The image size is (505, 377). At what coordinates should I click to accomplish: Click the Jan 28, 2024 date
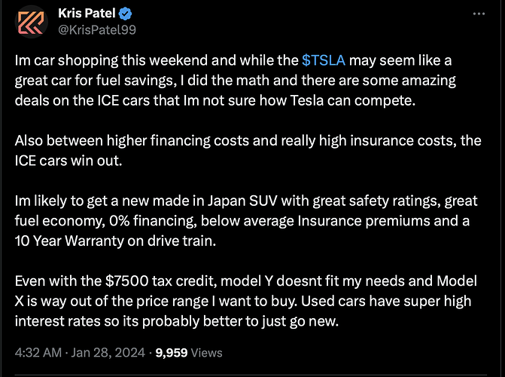(x=108, y=352)
